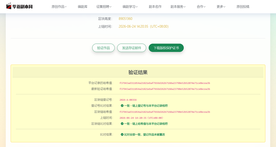Click the 验证作品 button
The height and width of the screenshot is (147, 276).
103,48
